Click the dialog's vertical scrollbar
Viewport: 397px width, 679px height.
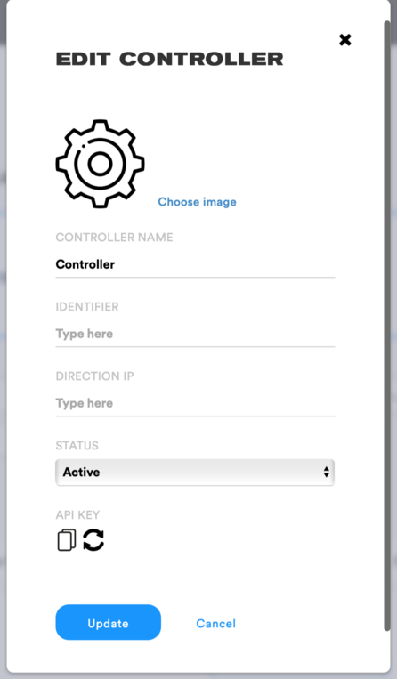[x=387, y=325]
